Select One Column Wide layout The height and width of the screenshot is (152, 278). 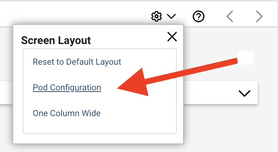pos(67,113)
